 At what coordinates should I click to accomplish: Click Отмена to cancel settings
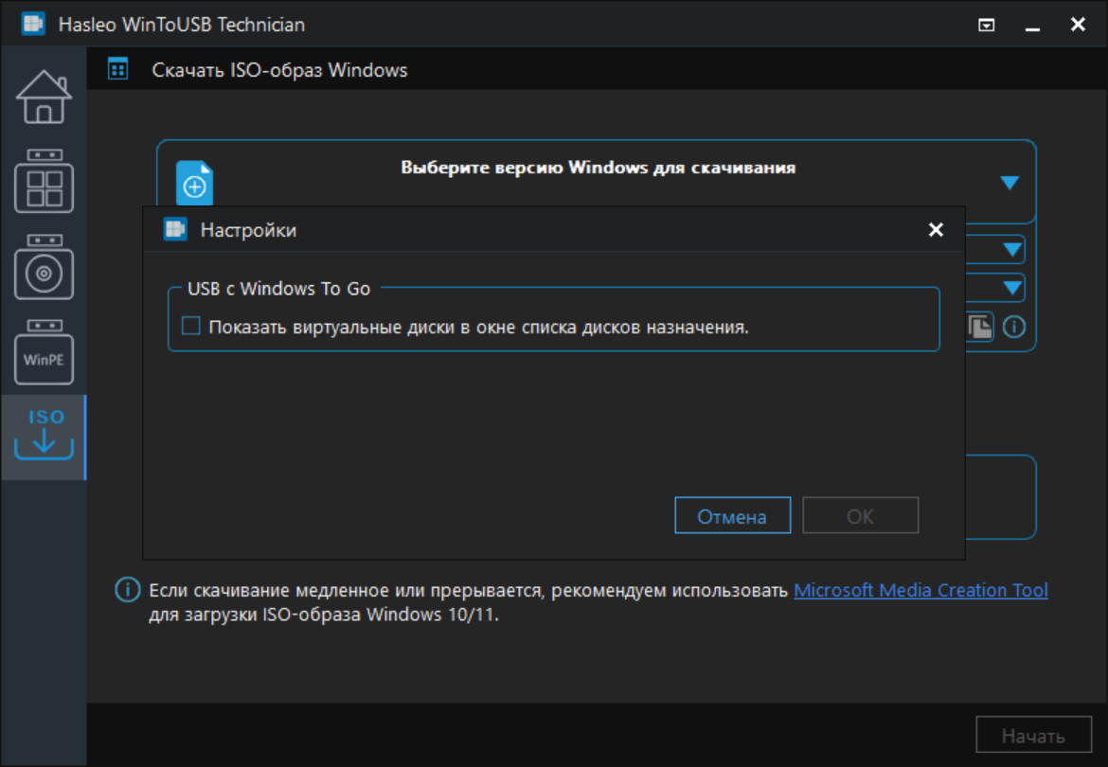(732, 515)
